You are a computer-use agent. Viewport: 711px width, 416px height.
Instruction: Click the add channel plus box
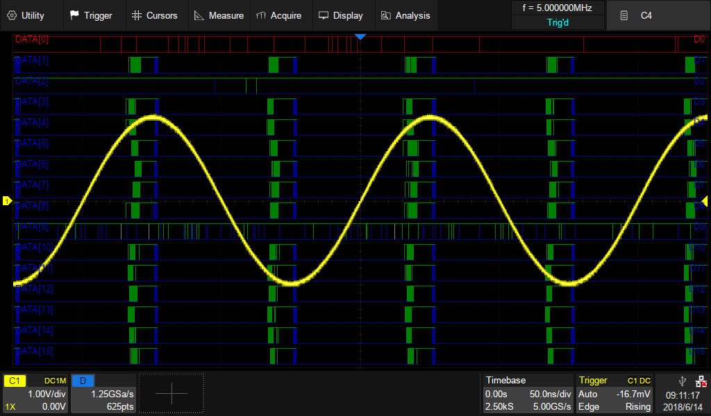(172, 394)
